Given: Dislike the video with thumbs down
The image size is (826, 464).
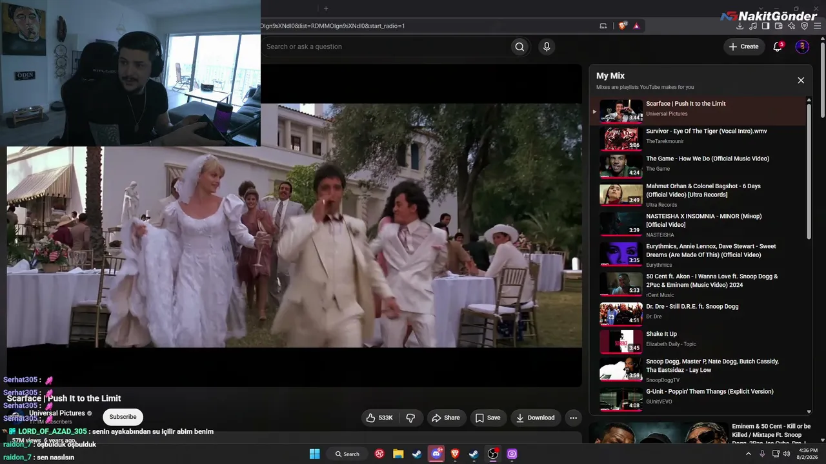Looking at the screenshot, I should click(x=411, y=418).
